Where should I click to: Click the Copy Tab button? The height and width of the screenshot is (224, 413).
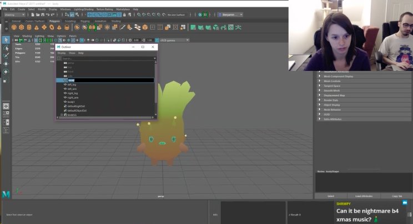click(396, 196)
